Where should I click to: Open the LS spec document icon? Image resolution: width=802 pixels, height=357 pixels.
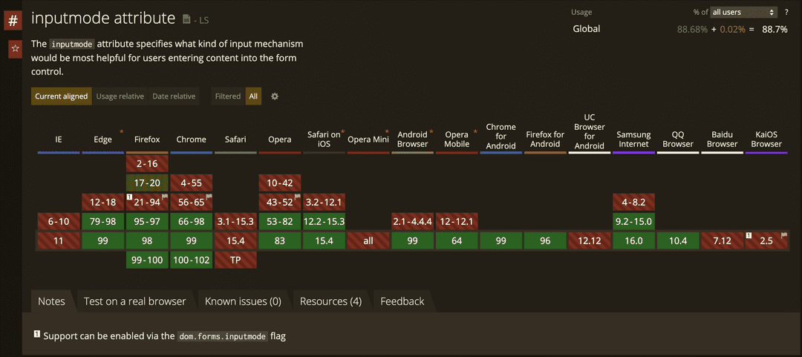click(x=186, y=19)
